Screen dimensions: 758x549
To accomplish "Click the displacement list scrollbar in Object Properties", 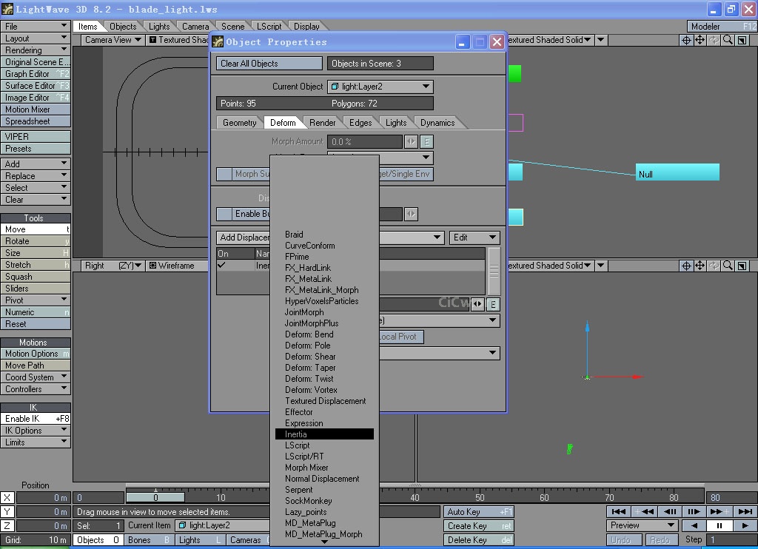I will [x=494, y=271].
